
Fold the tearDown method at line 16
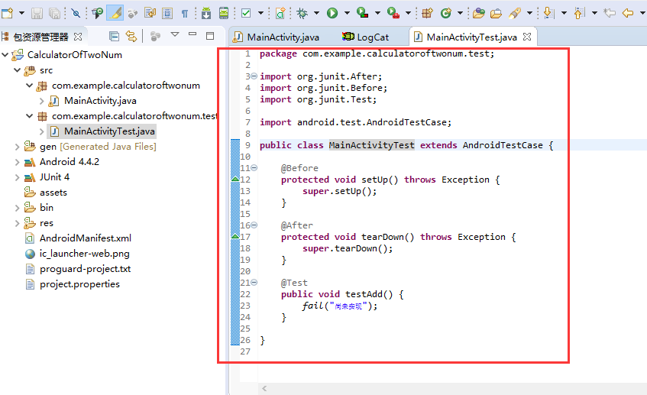254,225
